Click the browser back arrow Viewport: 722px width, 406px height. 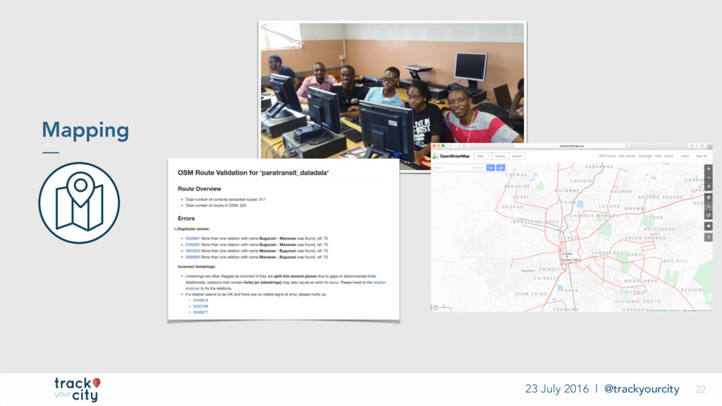point(450,146)
